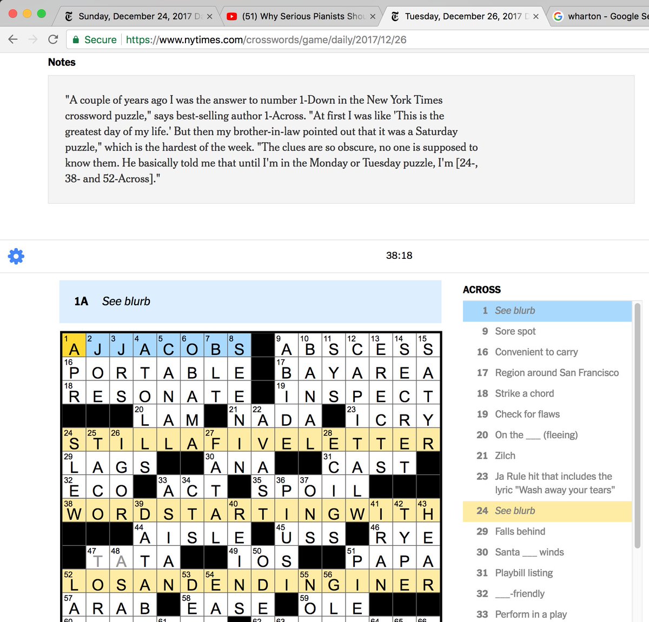
Task: Close the Sunday, December 24, 2017 tab
Action: tap(210, 17)
